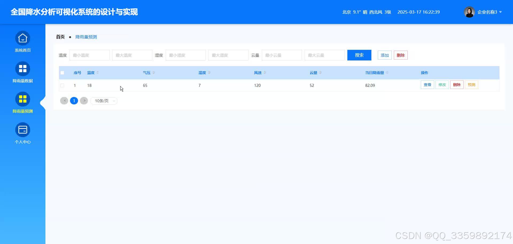Click the user avatar in the top bar

(469, 12)
